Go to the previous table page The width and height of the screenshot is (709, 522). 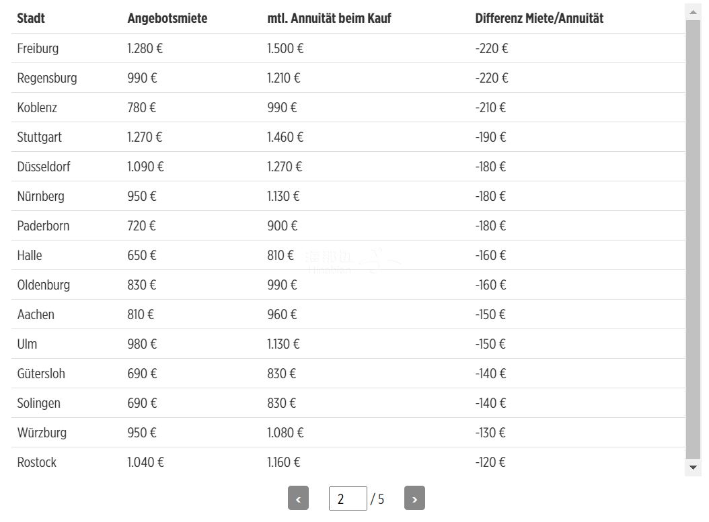(x=298, y=498)
